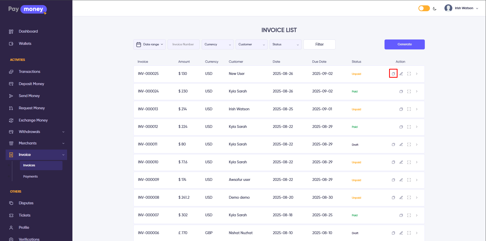Copy invoice INV-000025 link icon
The width and height of the screenshot is (486, 241).
coord(393,74)
